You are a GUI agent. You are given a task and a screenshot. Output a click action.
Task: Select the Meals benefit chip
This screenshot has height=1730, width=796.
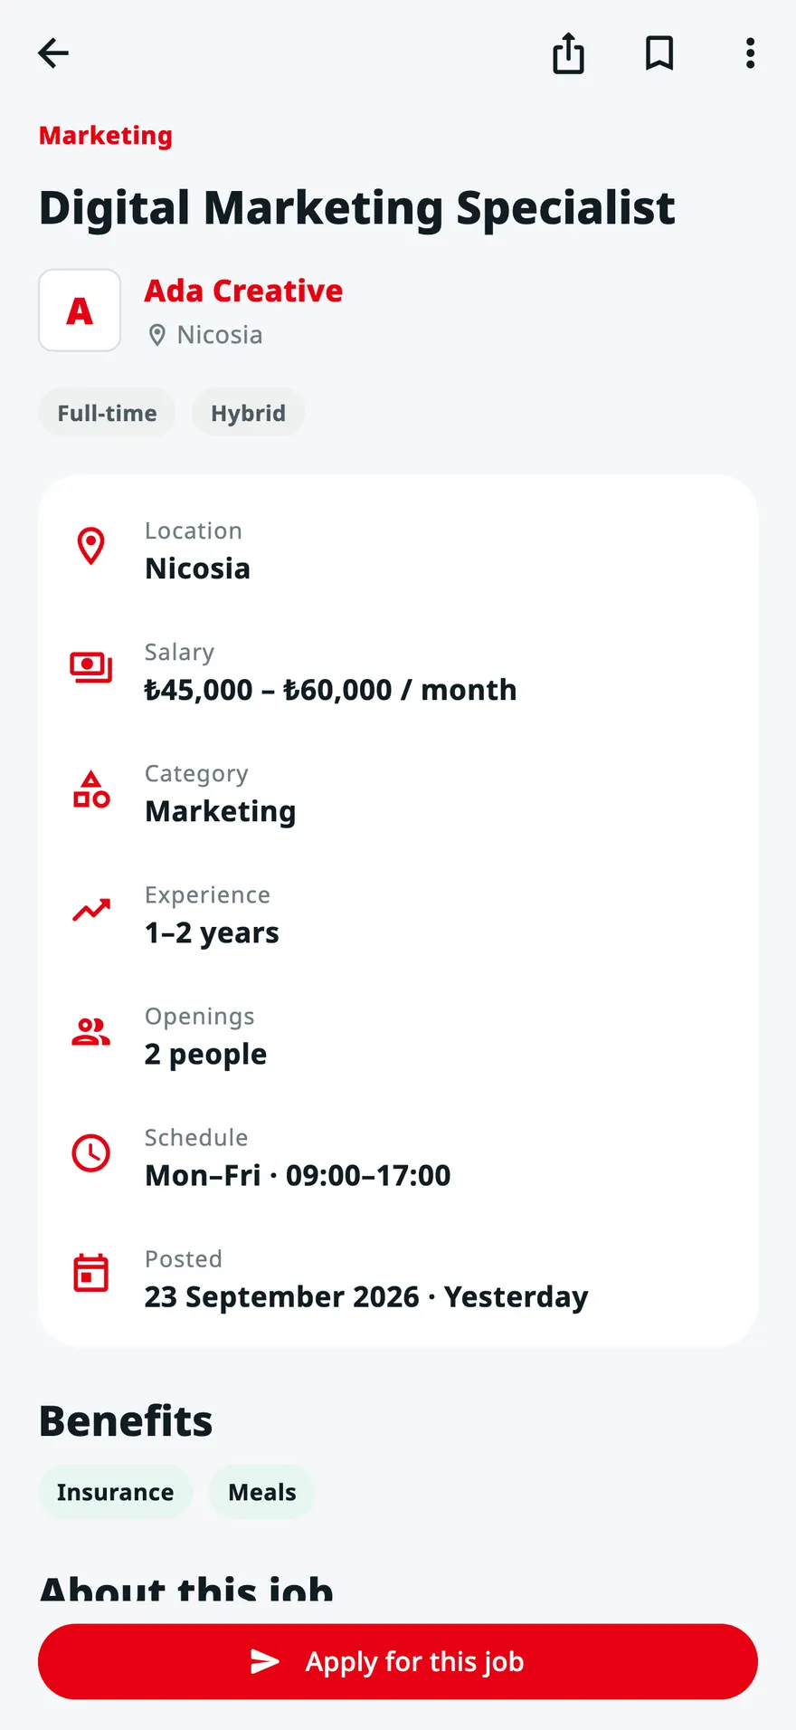point(262,1492)
